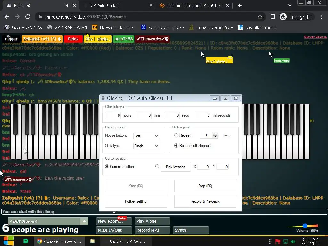
Task: Click the mins field in Click interval
Action: [x=143, y=115]
